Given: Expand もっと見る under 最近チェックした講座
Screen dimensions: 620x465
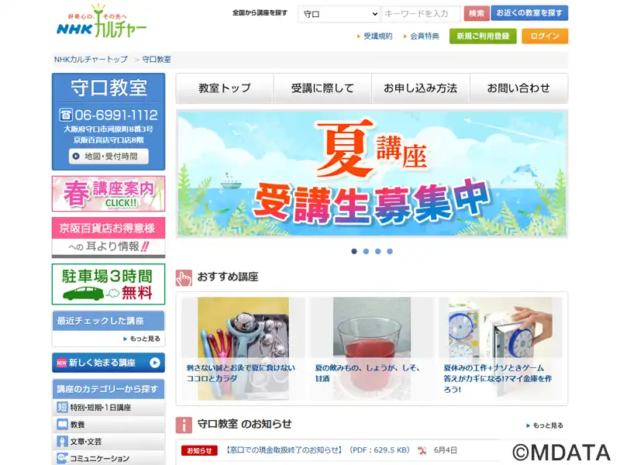Looking at the screenshot, I should pos(142,339).
